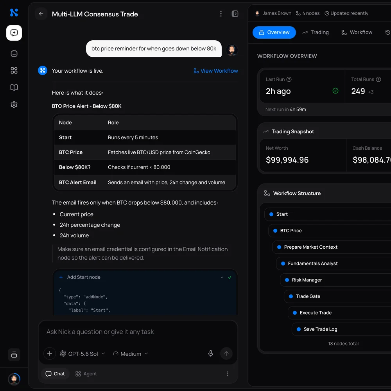Open the Medium effort dropdown
This screenshot has height=391, width=391.
coord(131,353)
